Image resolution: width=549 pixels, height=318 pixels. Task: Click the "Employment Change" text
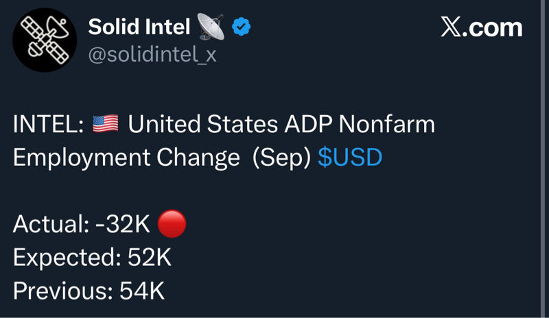tap(126, 158)
